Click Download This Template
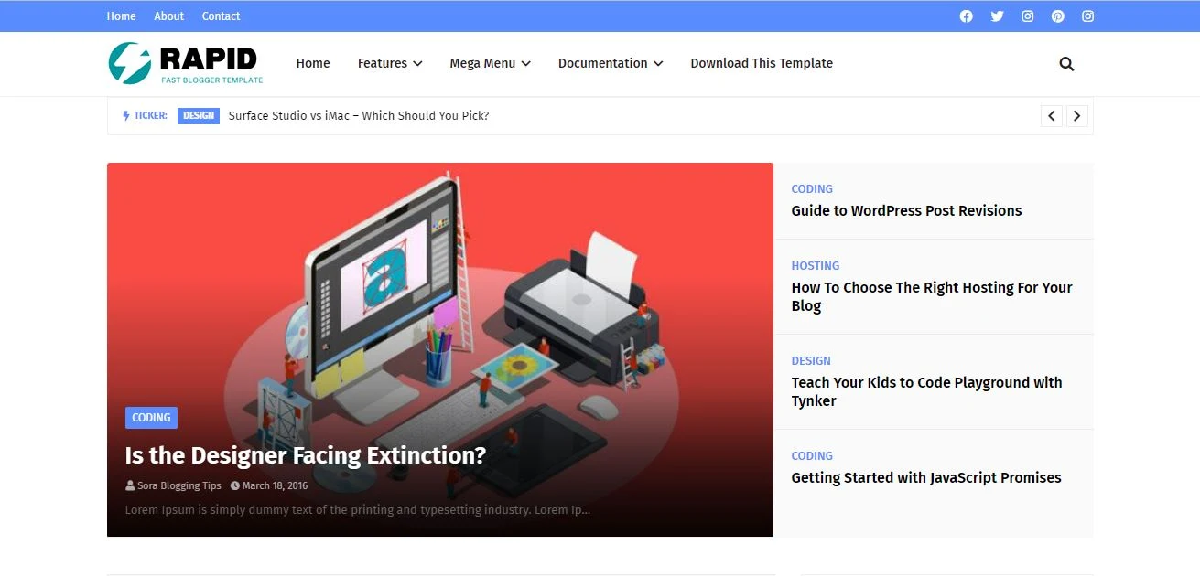This screenshot has height=576, width=1200. coord(762,63)
